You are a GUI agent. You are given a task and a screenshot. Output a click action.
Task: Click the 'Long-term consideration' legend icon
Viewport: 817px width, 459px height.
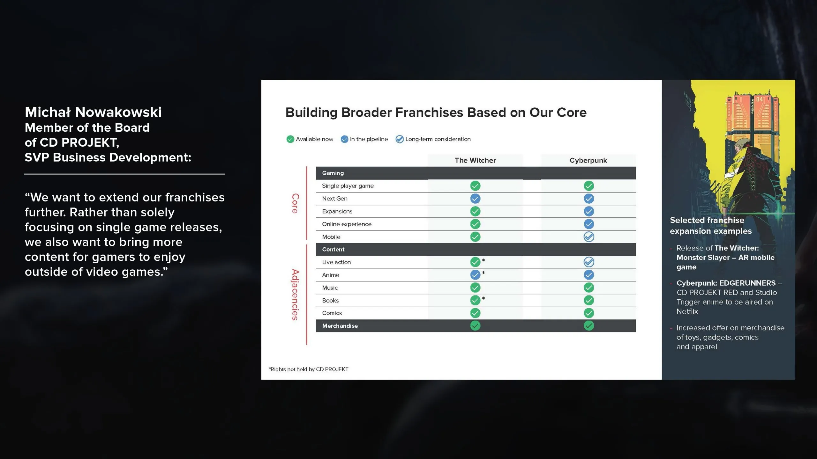399,139
